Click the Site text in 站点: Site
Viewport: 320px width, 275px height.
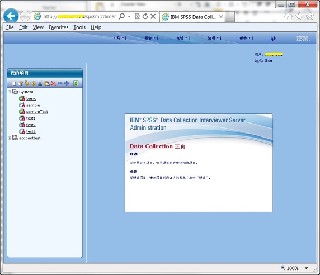269,60
